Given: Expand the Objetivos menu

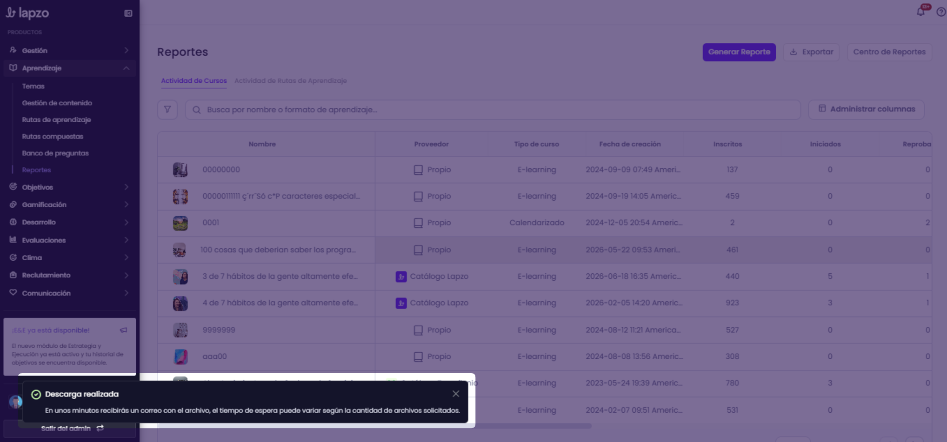Looking at the screenshot, I should tap(70, 187).
